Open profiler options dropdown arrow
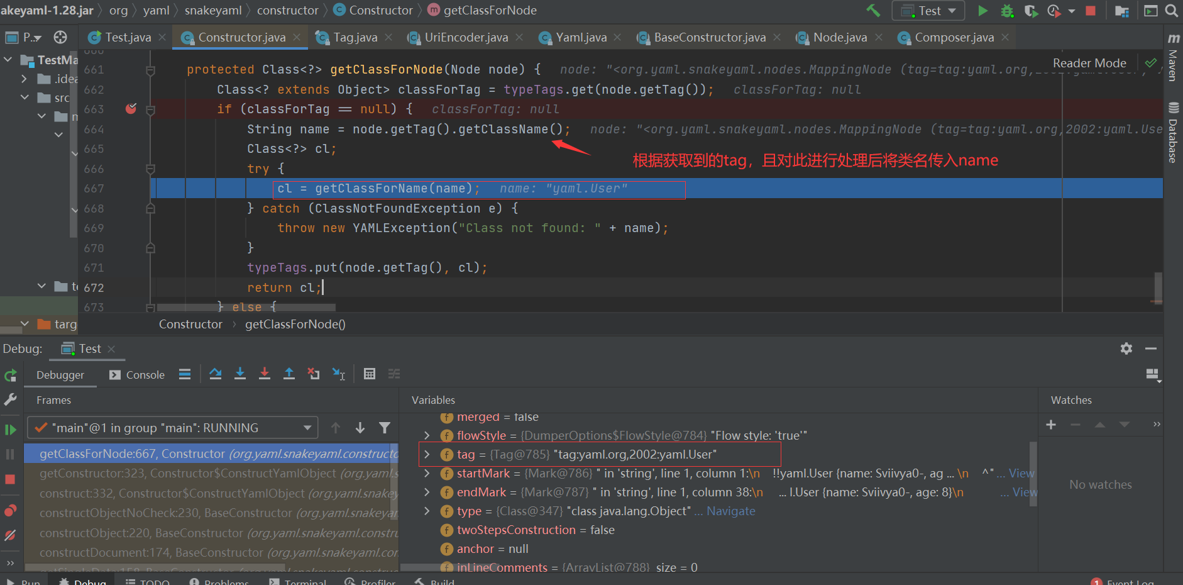 pyautogui.click(x=1072, y=11)
